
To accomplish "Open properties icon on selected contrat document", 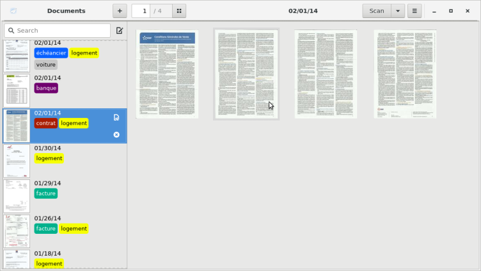I will pos(116,117).
